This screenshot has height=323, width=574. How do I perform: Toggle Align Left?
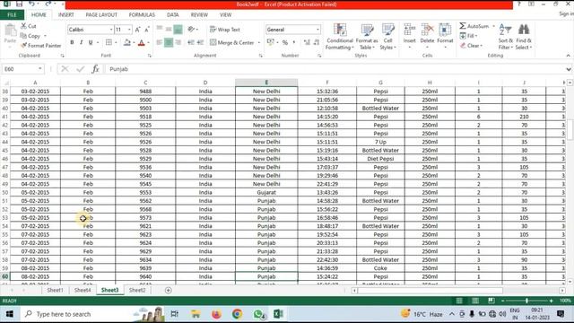160,42
